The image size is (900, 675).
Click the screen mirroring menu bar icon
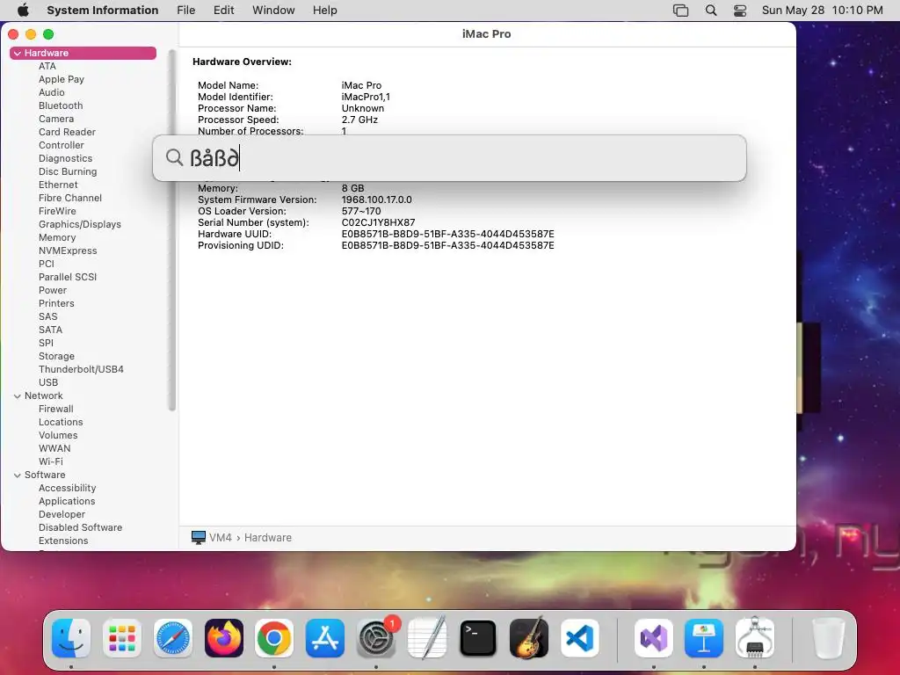[681, 11]
